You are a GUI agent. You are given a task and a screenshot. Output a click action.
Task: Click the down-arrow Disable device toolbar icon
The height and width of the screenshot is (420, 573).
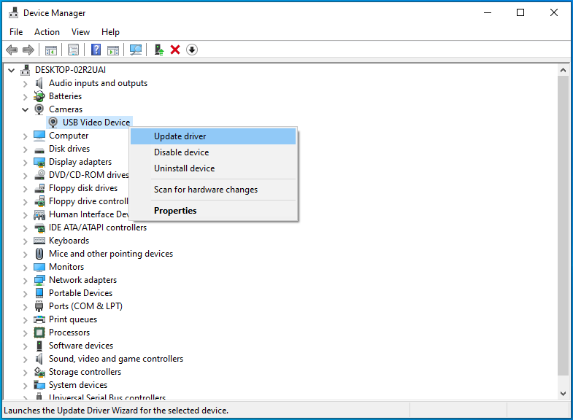[x=192, y=50]
